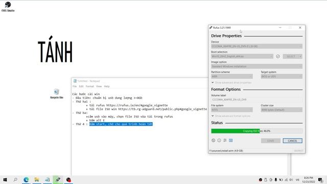Expand Show advanced drive properties

point(231,83)
